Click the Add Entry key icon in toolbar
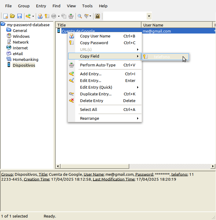Viewport: 216px width, 220px height. point(28,16)
